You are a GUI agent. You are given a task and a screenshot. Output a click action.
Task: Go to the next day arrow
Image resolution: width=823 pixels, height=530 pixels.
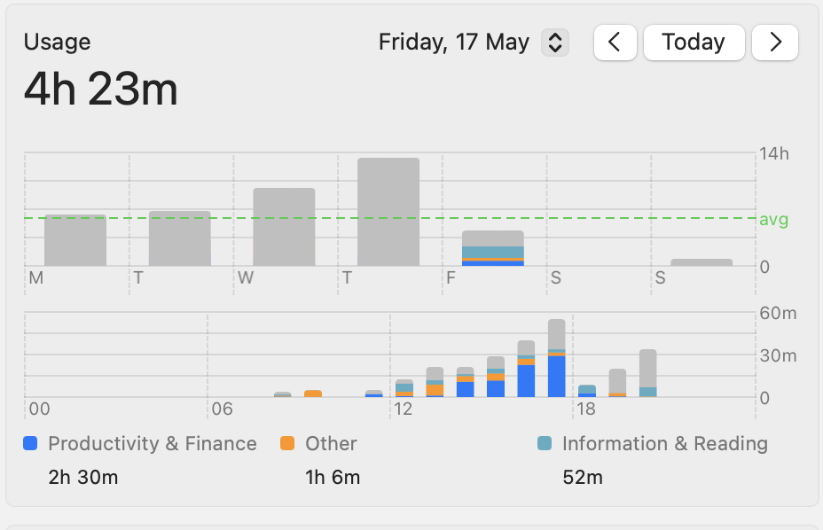775,43
